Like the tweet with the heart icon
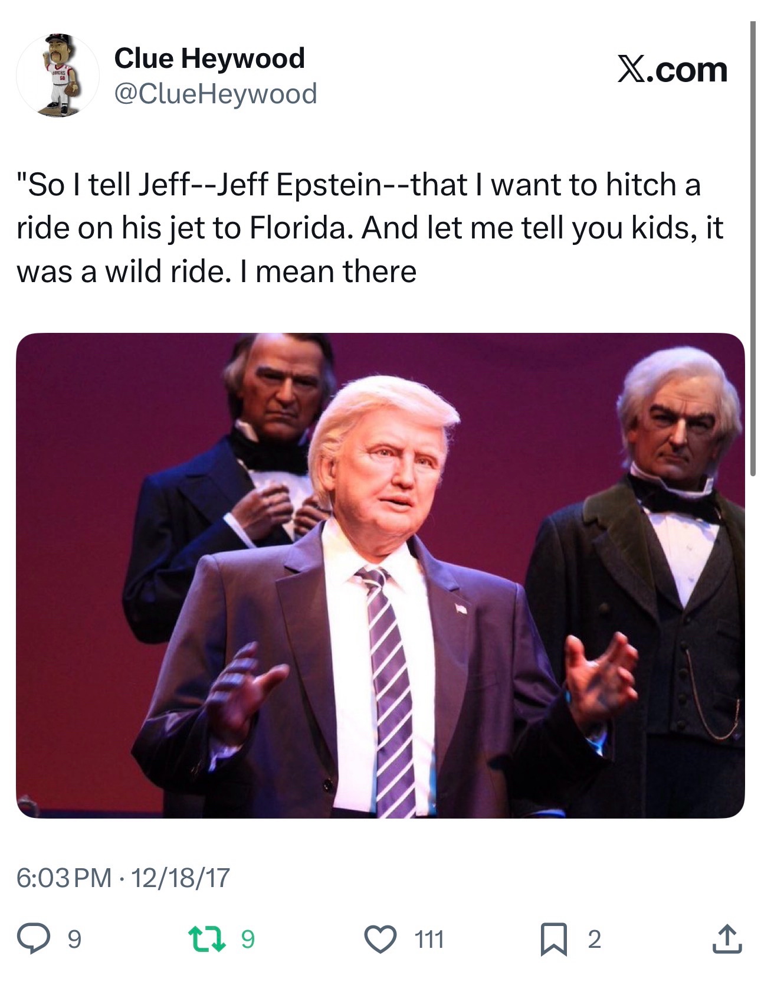 tap(380, 939)
